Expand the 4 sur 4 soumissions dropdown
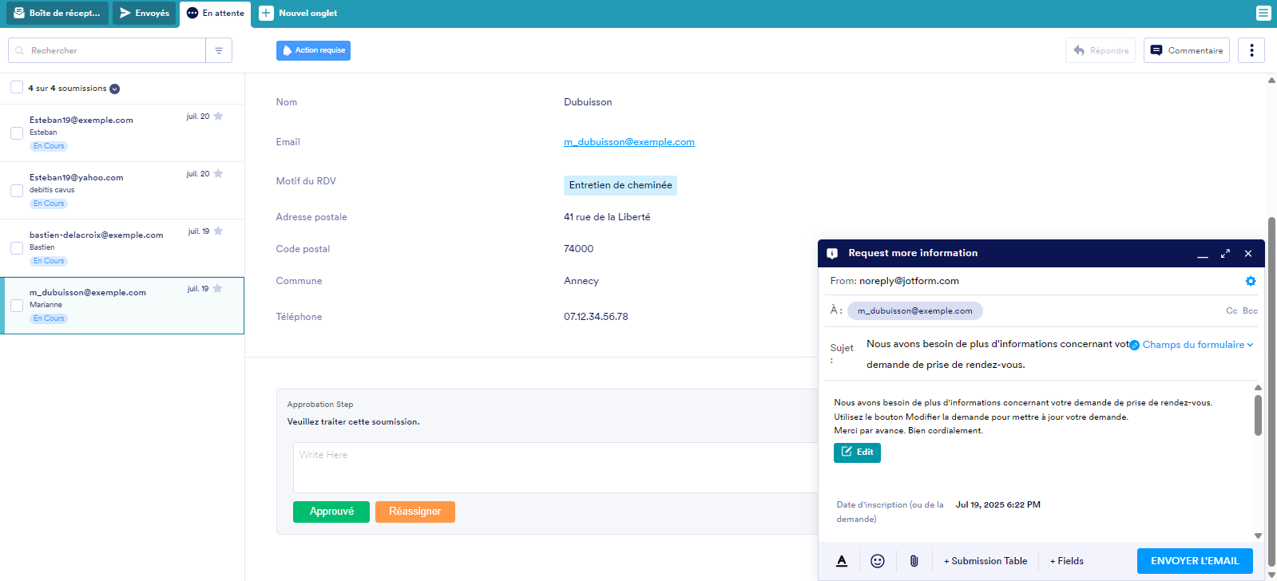 (115, 89)
